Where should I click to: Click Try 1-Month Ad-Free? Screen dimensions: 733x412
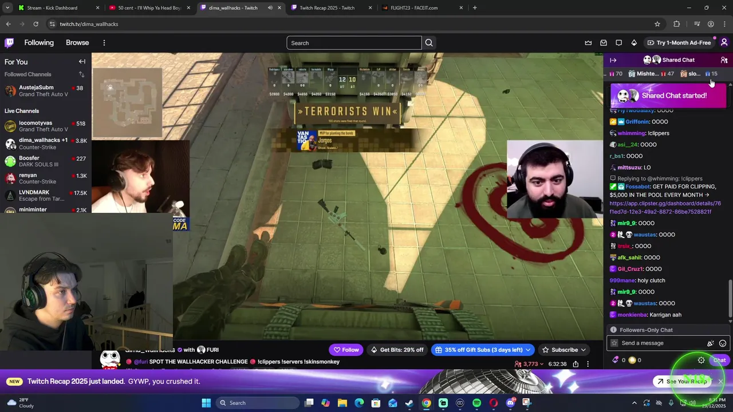[x=679, y=42]
